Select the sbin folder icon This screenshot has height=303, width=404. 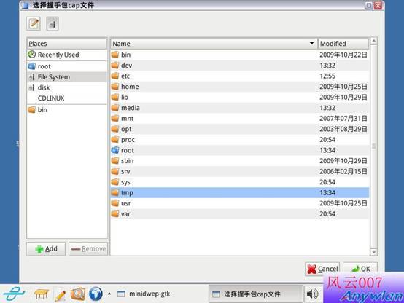[x=115, y=161]
